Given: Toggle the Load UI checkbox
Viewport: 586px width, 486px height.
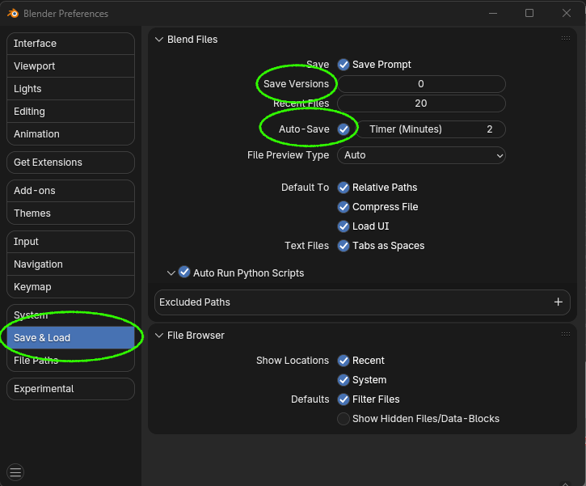Looking at the screenshot, I should (344, 226).
